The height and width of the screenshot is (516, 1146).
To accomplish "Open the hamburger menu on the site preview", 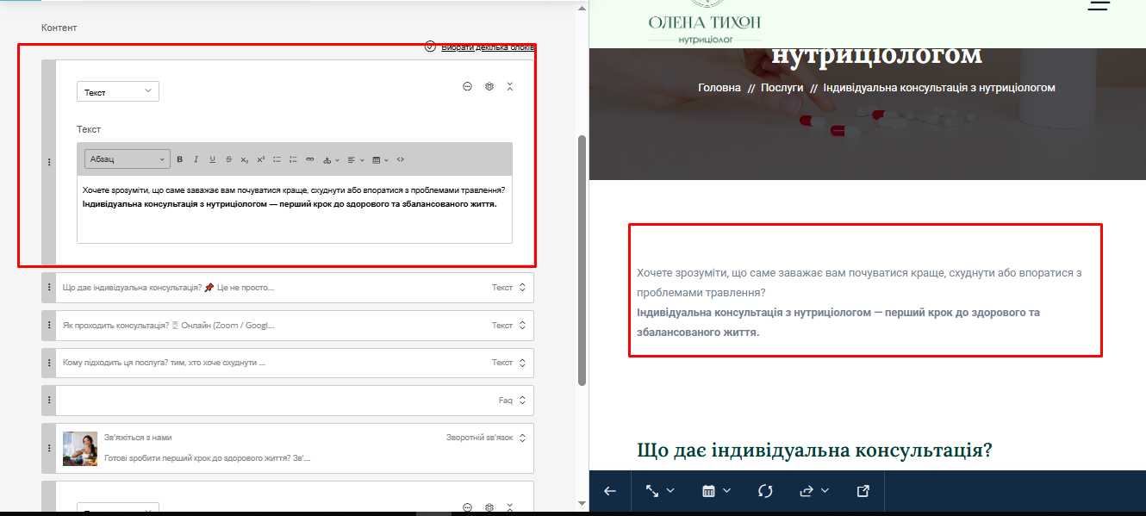I will pyautogui.click(x=1099, y=5).
